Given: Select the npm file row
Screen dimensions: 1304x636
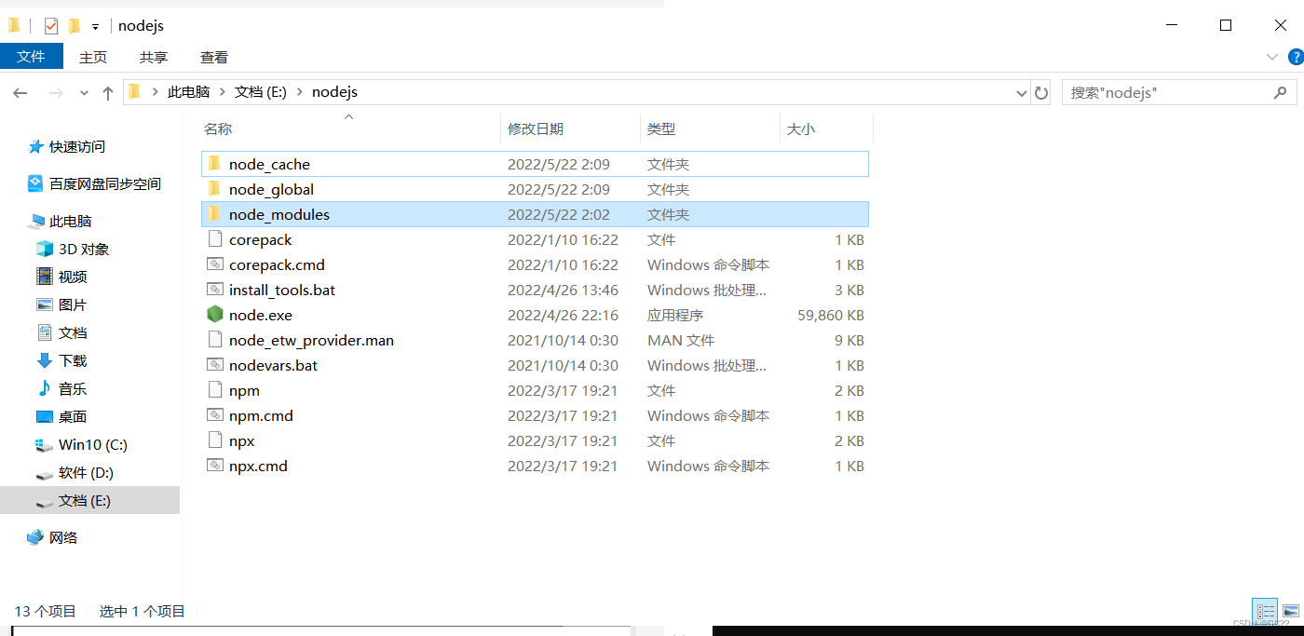Looking at the screenshot, I should (x=535, y=390).
